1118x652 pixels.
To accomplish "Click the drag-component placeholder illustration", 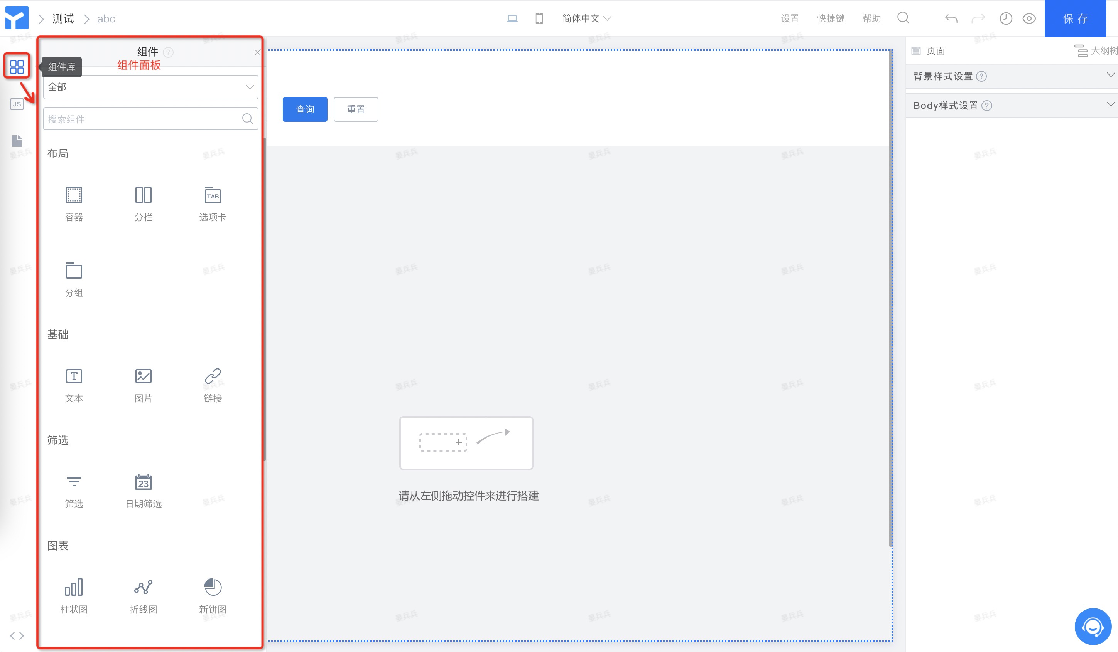I will click(466, 443).
